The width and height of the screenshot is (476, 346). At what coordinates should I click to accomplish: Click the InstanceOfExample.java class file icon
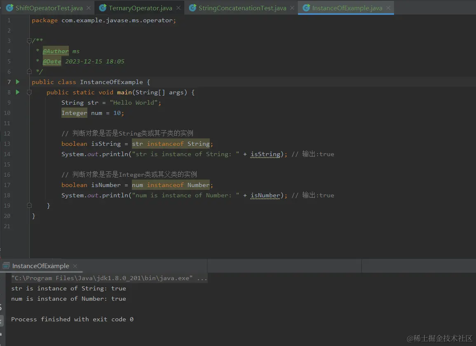pos(306,8)
